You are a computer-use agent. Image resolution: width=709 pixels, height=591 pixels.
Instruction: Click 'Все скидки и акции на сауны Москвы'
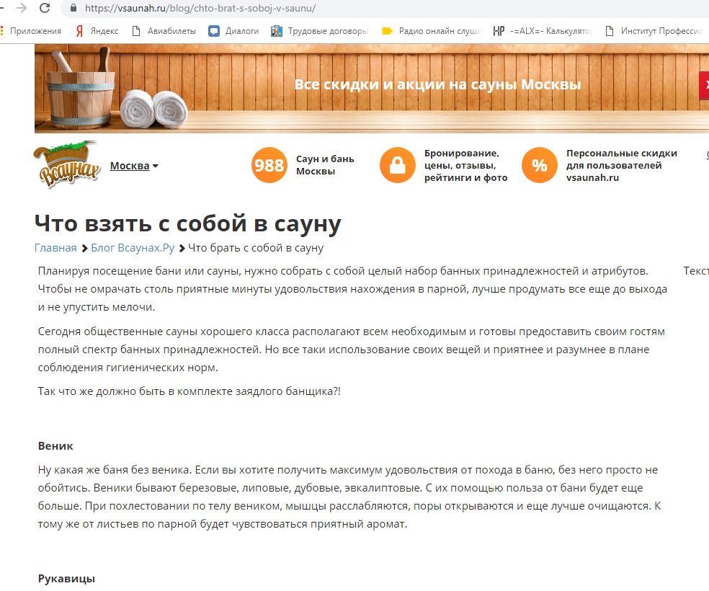point(437,84)
